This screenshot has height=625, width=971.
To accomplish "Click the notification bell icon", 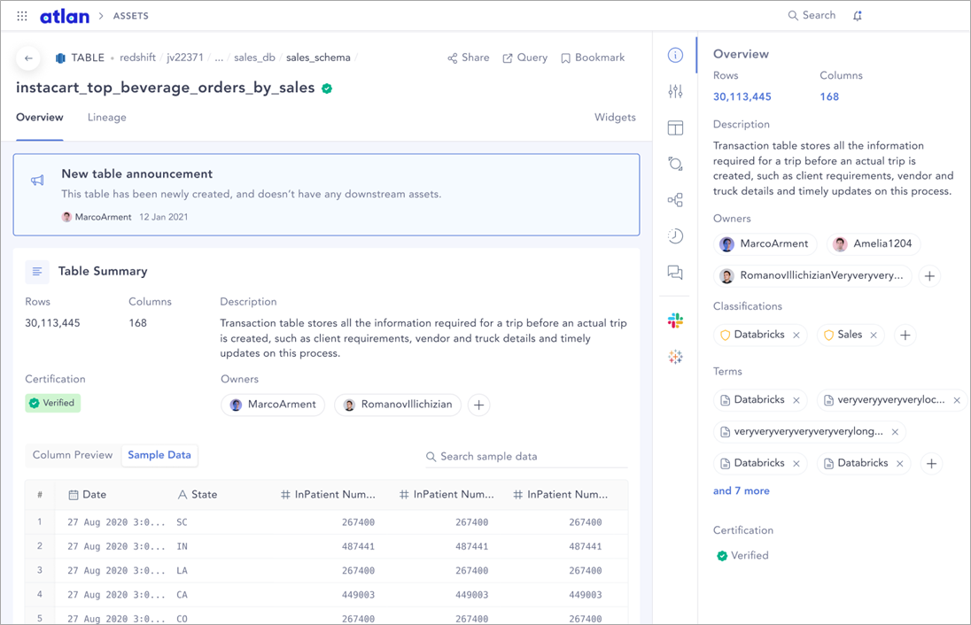I will [x=857, y=15].
